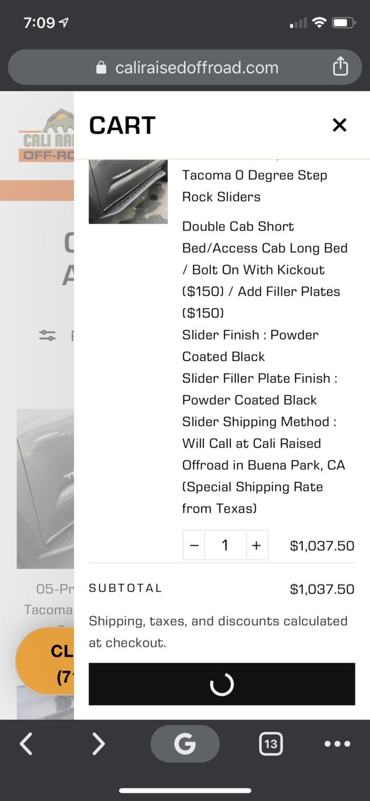Open the three-dot browser menu

337,744
